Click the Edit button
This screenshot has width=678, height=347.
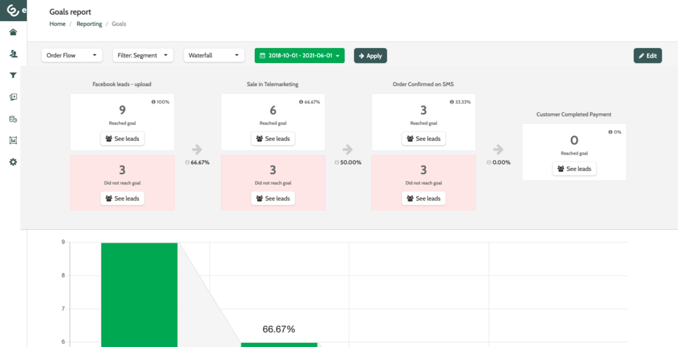647,56
